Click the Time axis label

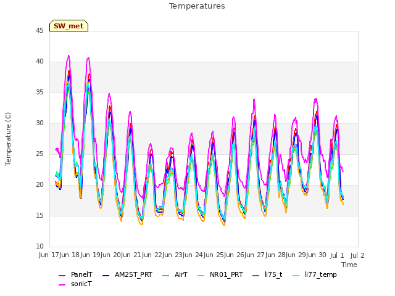point(349,265)
